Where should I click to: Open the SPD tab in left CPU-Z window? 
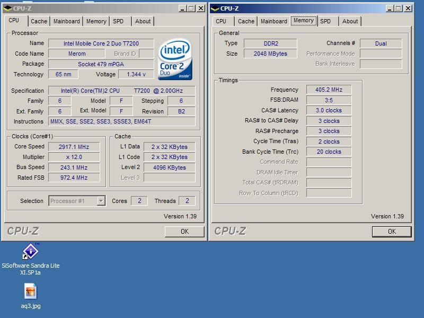(118, 21)
